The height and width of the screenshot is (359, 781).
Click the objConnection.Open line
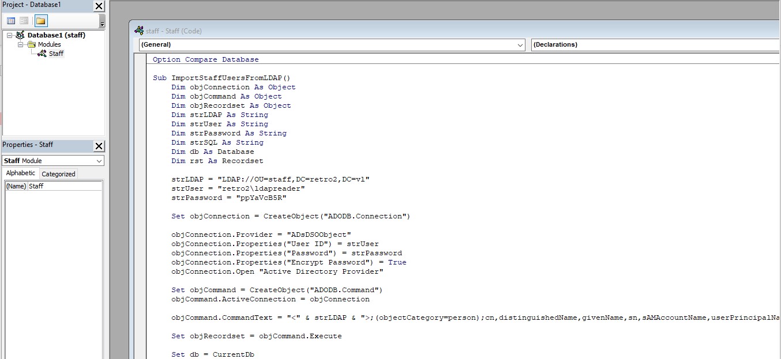coord(277,271)
